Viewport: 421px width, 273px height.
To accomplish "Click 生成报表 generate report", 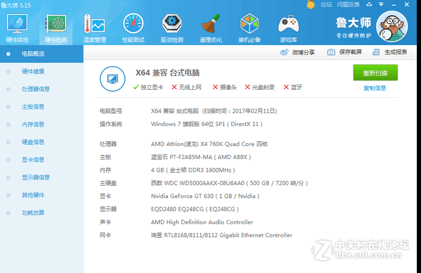I will (x=396, y=52).
